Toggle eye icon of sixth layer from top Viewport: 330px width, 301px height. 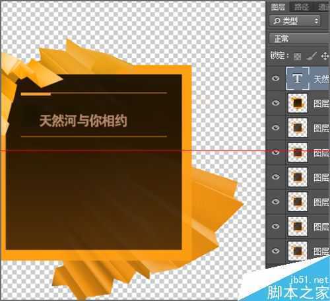(276, 201)
